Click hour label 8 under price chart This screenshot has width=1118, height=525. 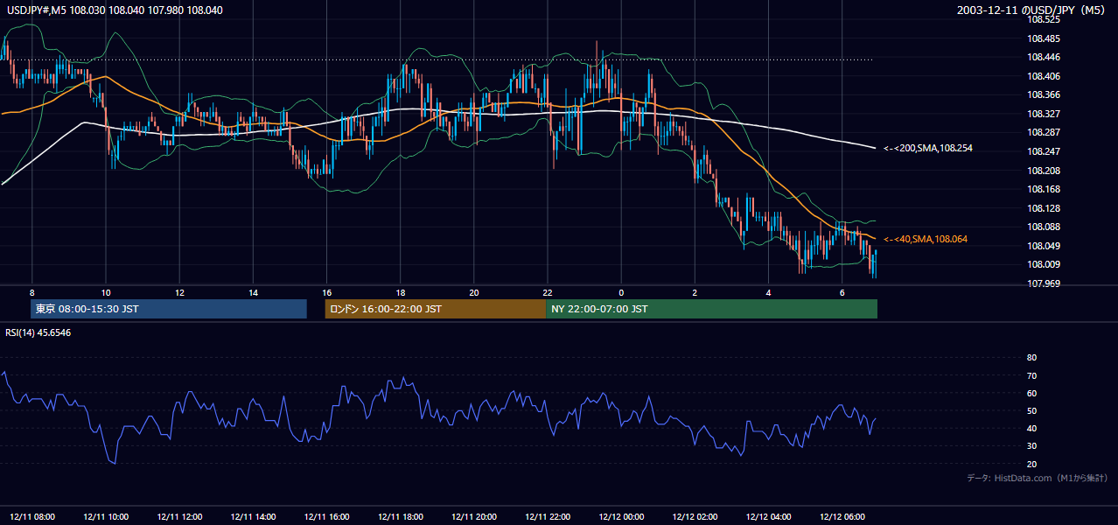[x=32, y=292]
